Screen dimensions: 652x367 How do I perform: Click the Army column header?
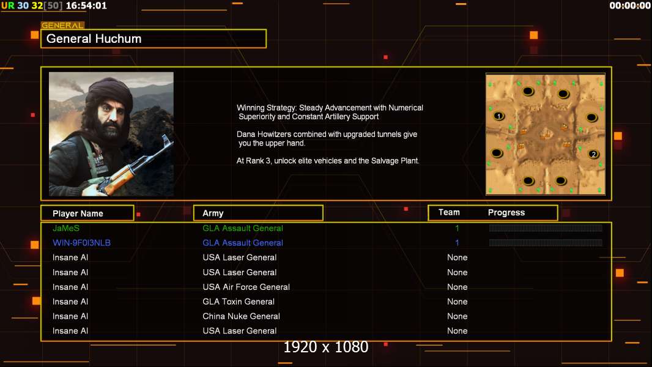coord(258,213)
